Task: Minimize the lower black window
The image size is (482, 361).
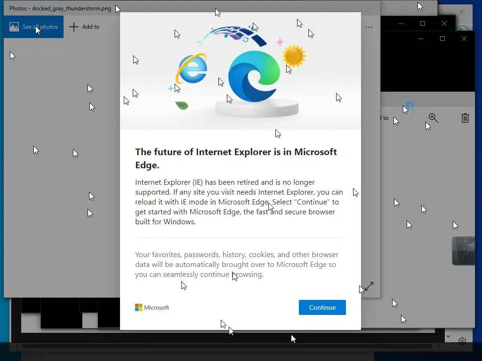Action: click(421, 39)
